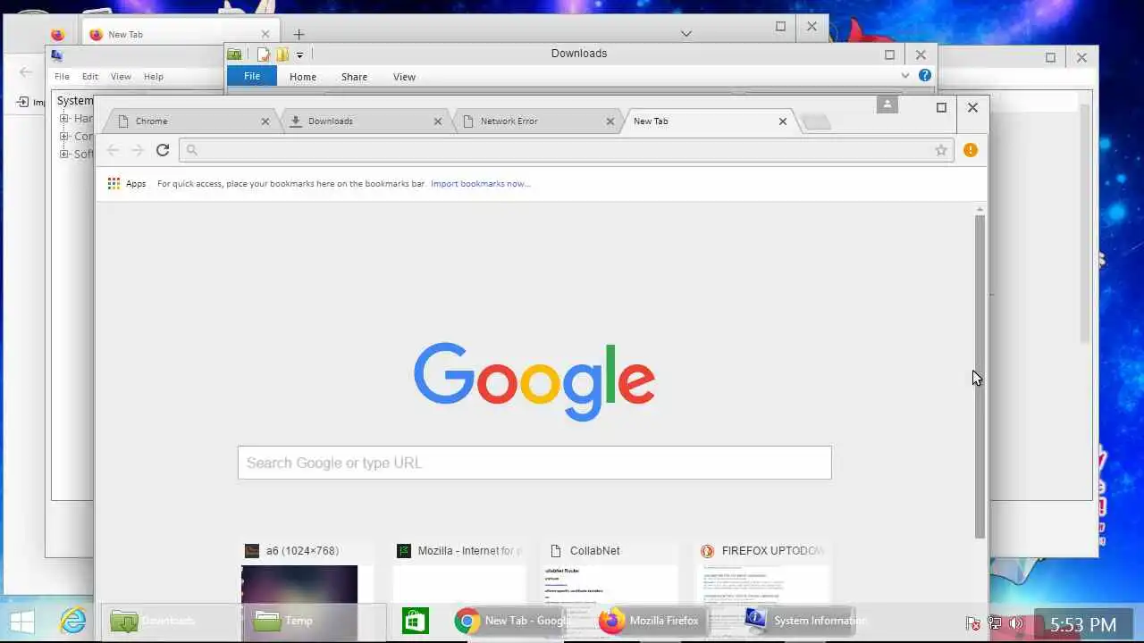1144x643 pixels.
Task: Reload the Chrome page with the refresh icon
Action: coord(163,150)
